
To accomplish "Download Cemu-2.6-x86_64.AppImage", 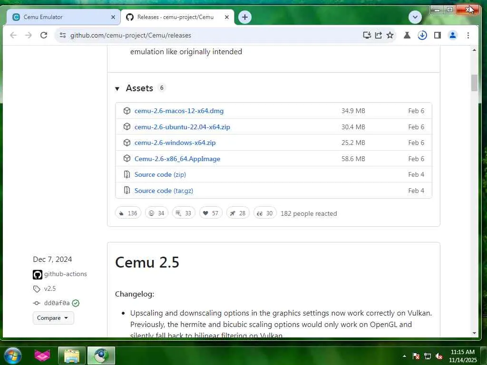I will (x=177, y=159).
